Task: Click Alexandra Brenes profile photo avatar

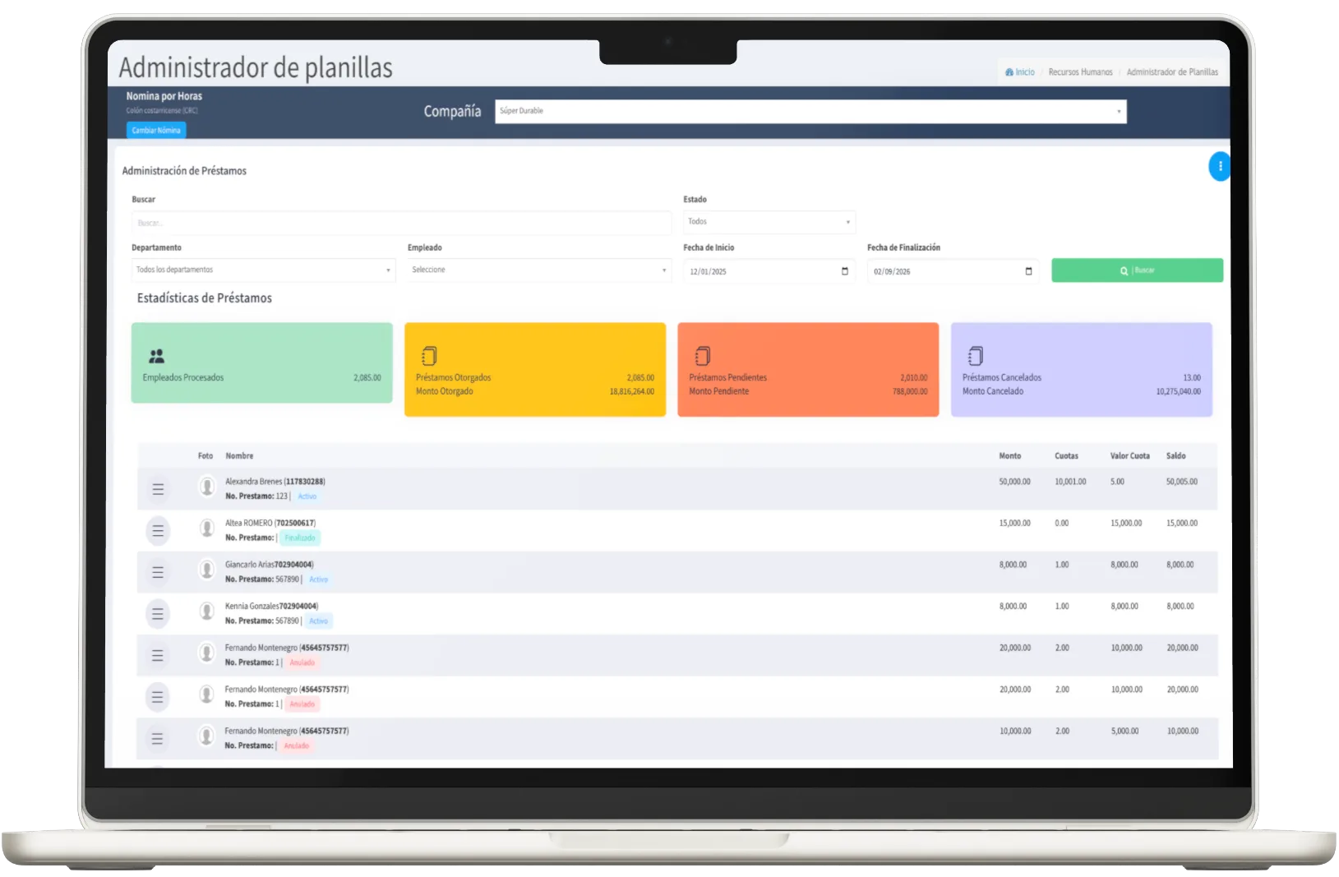Action: coord(207,487)
